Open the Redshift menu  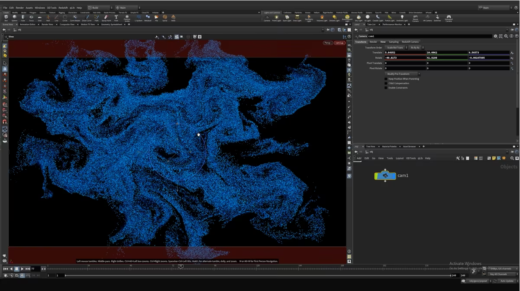tap(63, 8)
